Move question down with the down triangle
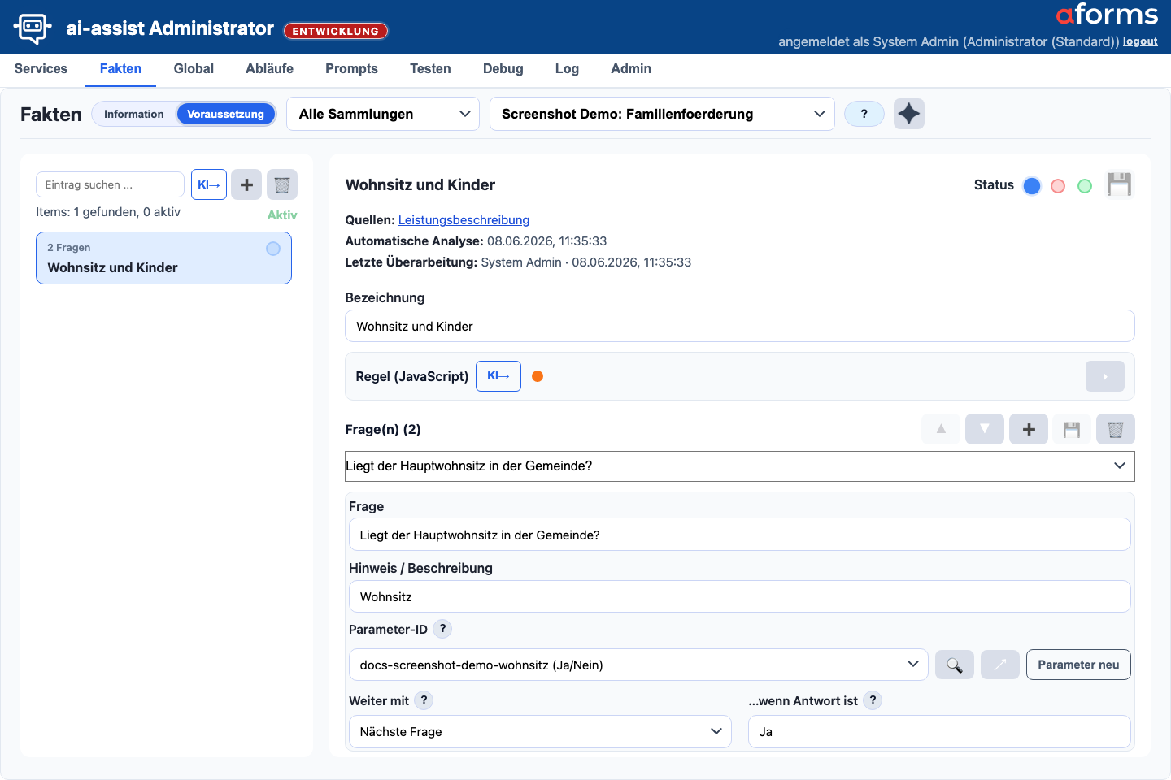The width and height of the screenshot is (1171, 780). click(985, 429)
